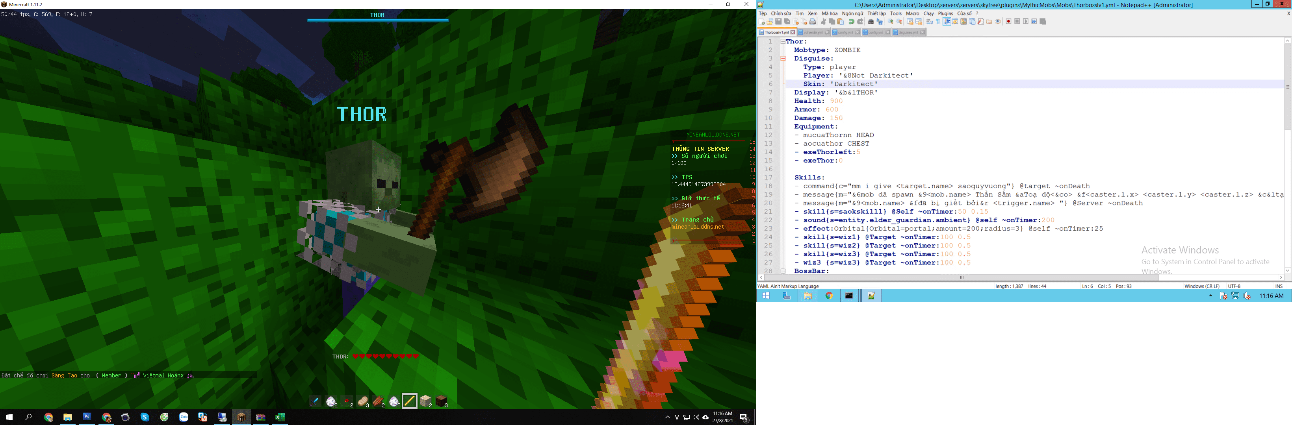Click the editor horizontal scrollbar thumb
Image resolution: width=1292 pixels, height=425 pixels.
point(962,277)
